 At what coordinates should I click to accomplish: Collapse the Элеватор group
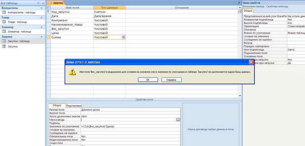[41, 27]
